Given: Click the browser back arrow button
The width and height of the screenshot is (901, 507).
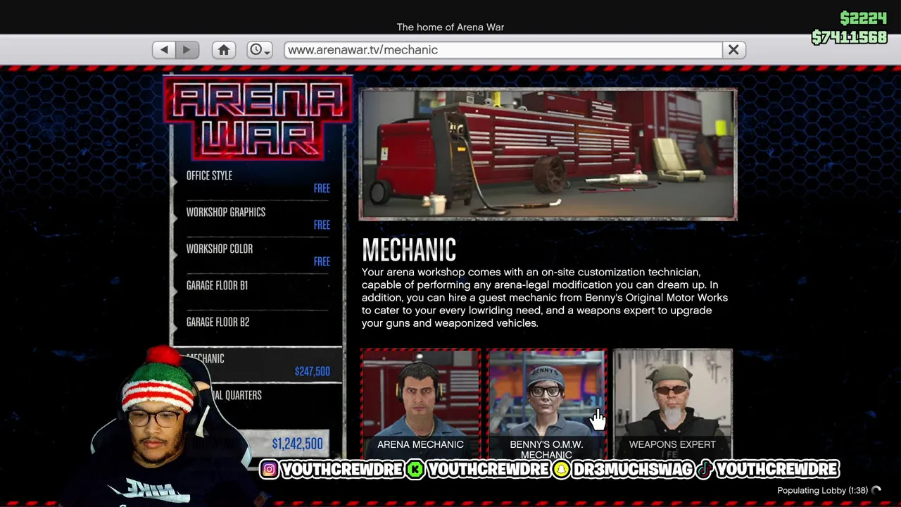Looking at the screenshot, I should click(x=164, y=50).
